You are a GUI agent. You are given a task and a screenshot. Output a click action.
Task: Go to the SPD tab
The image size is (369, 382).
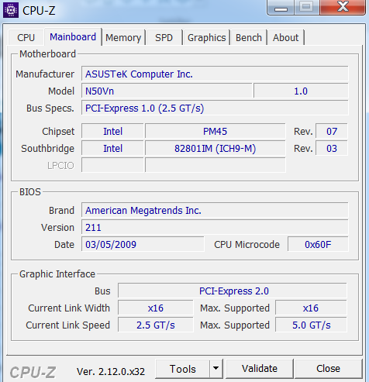[x=164, y=38]
